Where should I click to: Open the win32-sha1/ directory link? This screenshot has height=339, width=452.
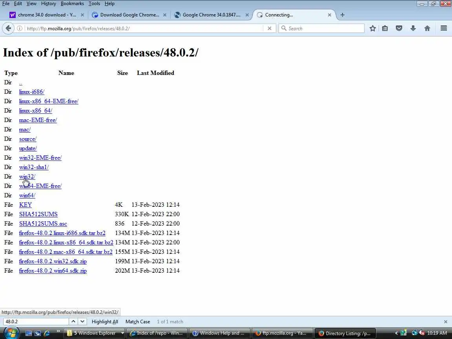pyautogui.click(x=34, y=167)
